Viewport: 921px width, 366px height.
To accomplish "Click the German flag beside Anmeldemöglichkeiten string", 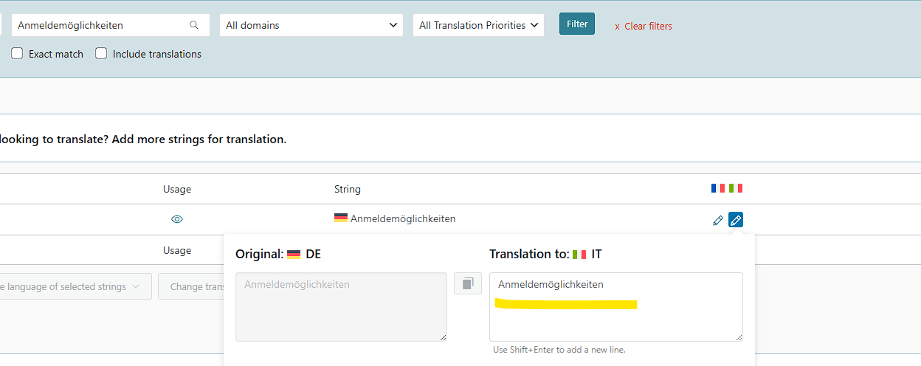I will coord(341,218).
